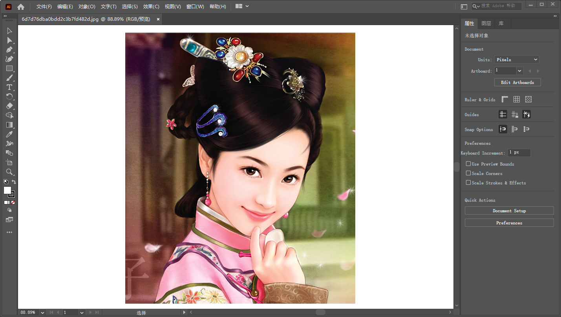Click the vertical canvas scrollbar thumb
The image size is (561, 317).
[457, 167]
